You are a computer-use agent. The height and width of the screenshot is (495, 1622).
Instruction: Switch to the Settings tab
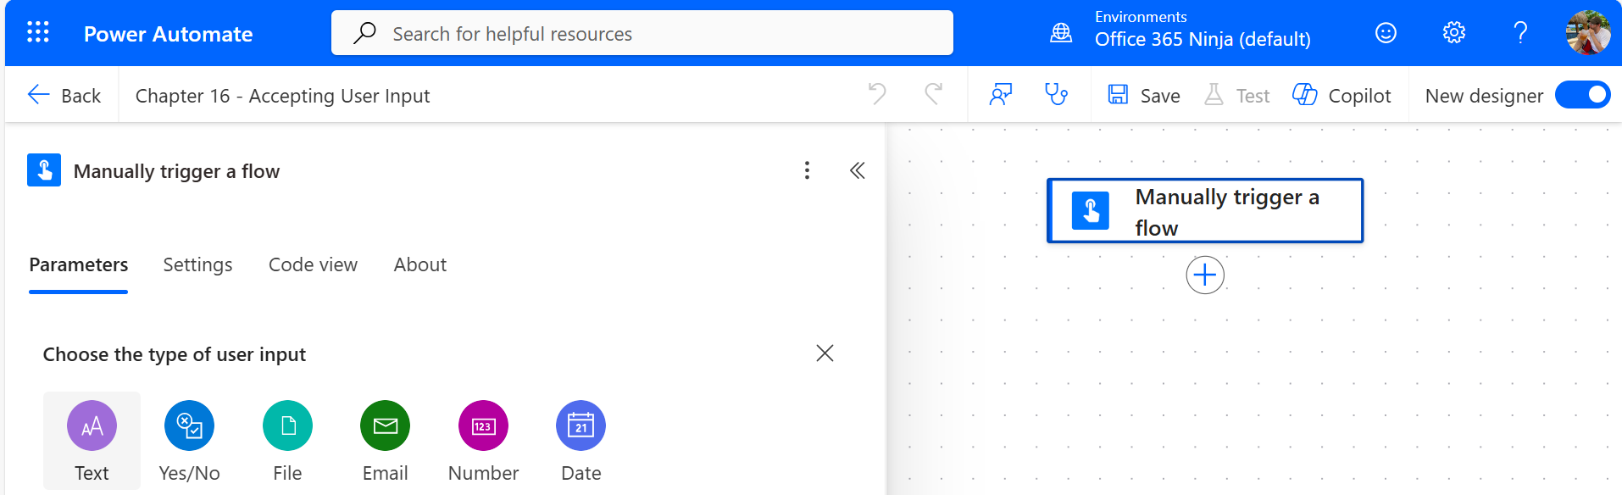pyautogui.click(x=197, y=264)
